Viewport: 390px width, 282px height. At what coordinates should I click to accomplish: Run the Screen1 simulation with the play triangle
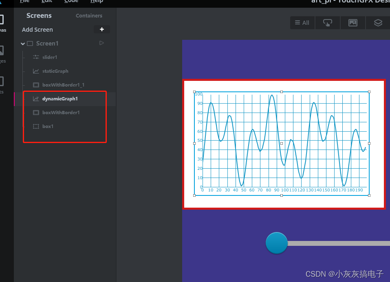click(x=101, y=43)
